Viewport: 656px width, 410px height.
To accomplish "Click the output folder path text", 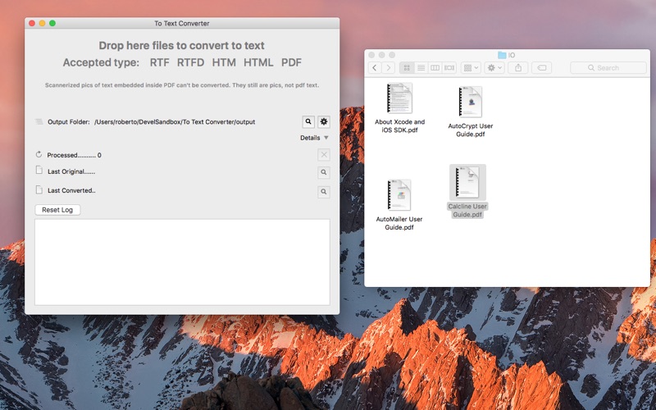I will tap(175, 121).
